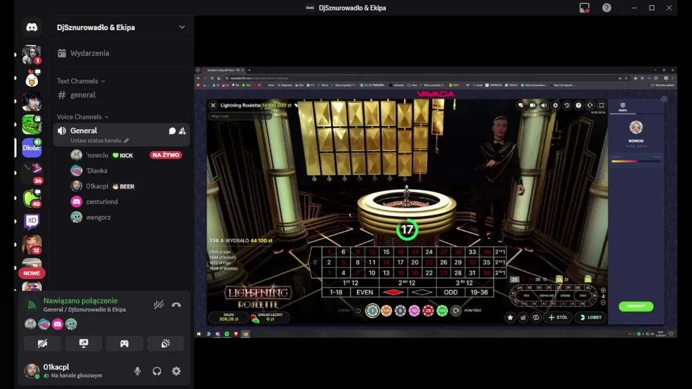Start an activity with gamepad icon

point(124,344)
